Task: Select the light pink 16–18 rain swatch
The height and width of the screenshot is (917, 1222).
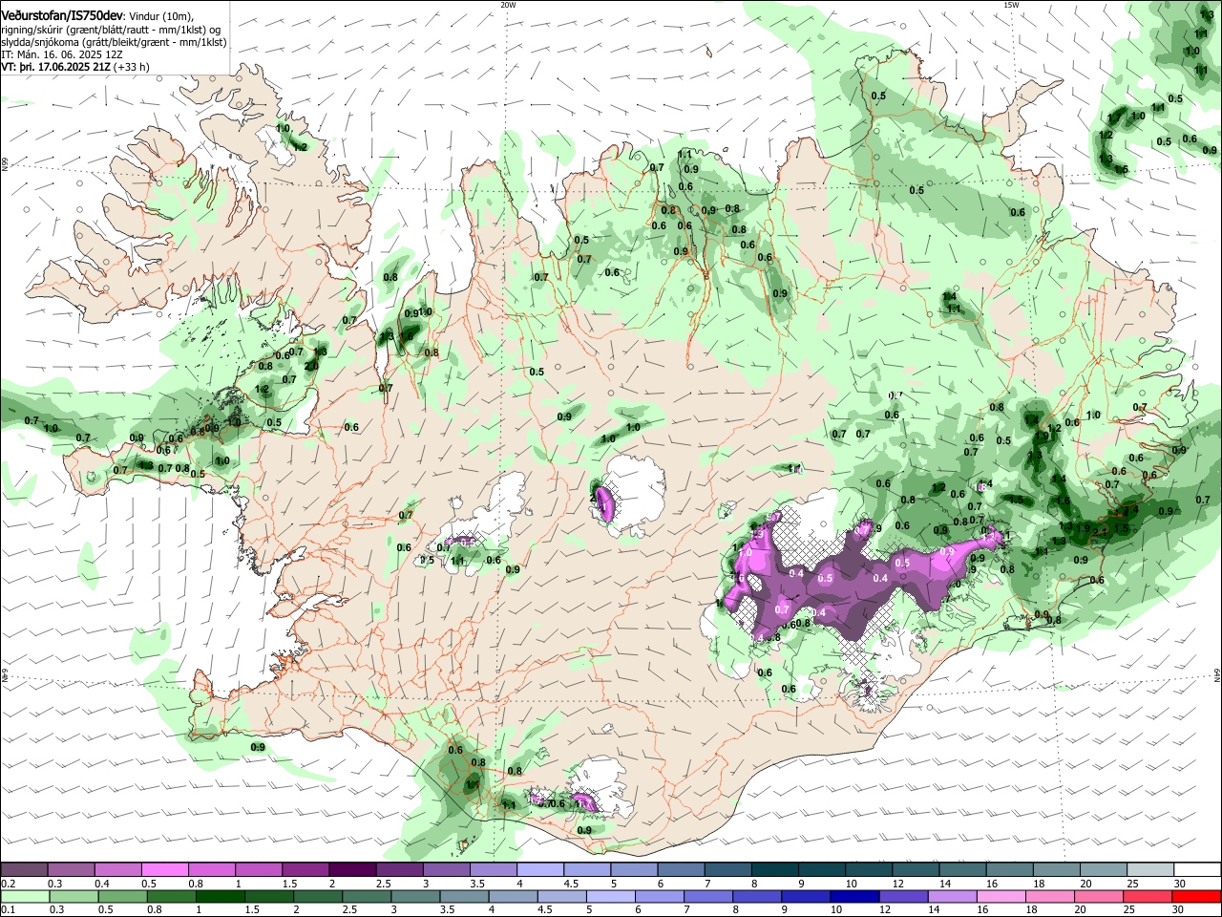Action: [1002, 896]
